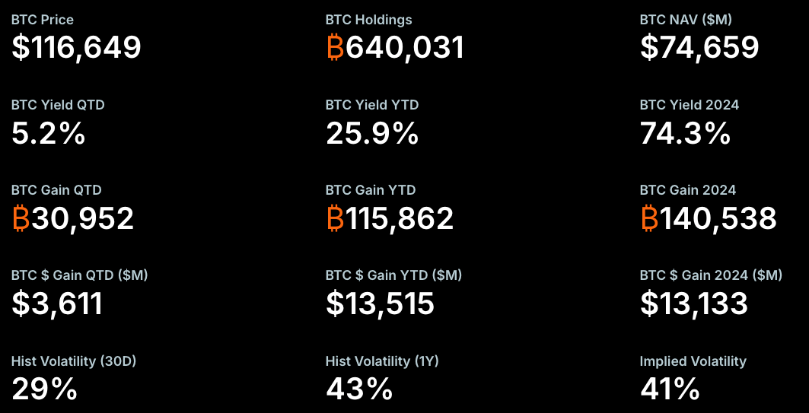Click the $116,649 price value
Viewport: 809px width, 413px height.
76,48
